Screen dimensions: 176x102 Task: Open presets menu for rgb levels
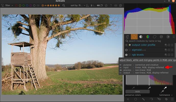pyautogui.click(x=172, y=55)
